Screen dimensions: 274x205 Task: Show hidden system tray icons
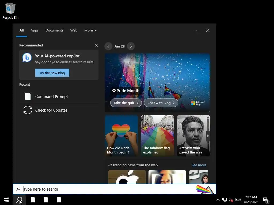pos(218,200)
